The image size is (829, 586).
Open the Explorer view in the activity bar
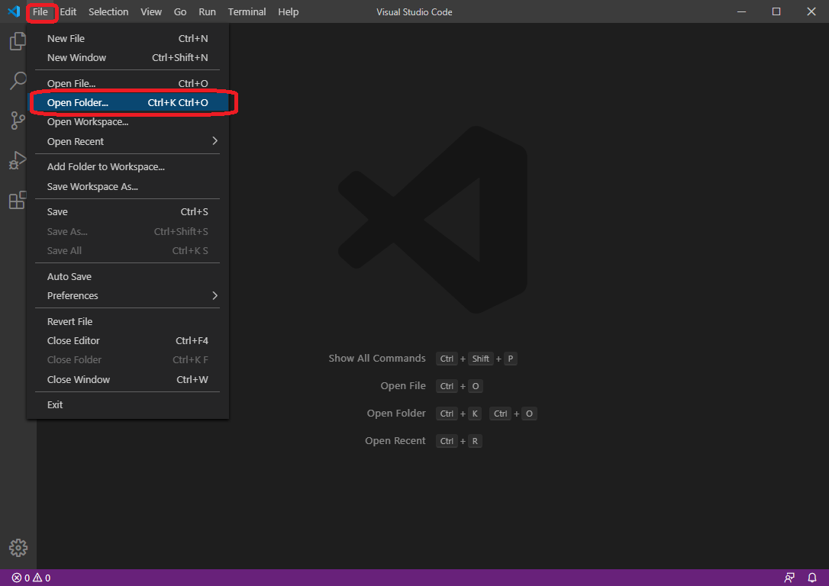18,41
